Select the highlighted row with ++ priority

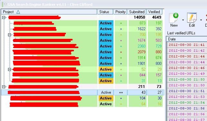pyautogui.click(x=83, y=92)
